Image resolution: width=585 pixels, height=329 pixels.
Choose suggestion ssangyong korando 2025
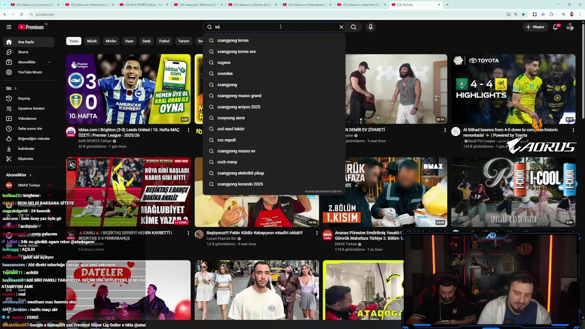(x=274, y=184)
